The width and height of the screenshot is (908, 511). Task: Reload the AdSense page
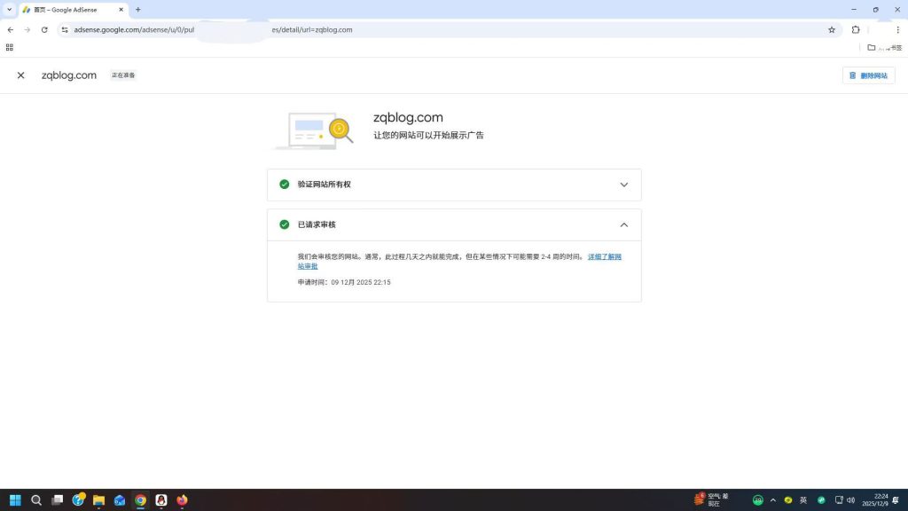(44, 29)
